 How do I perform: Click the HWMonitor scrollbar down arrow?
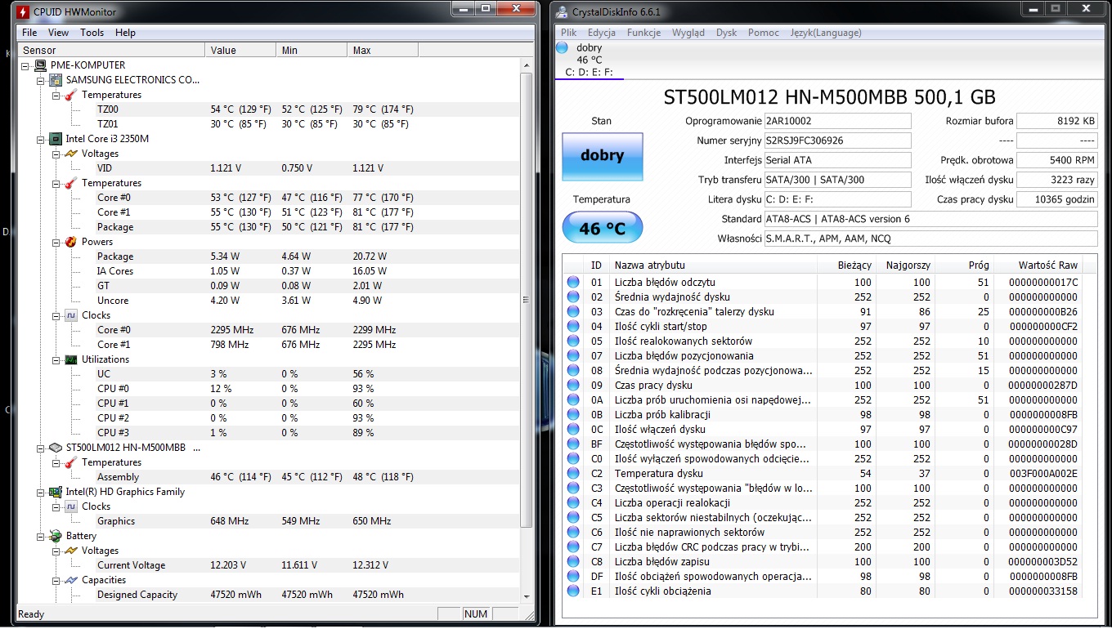(x=526, y=596)
